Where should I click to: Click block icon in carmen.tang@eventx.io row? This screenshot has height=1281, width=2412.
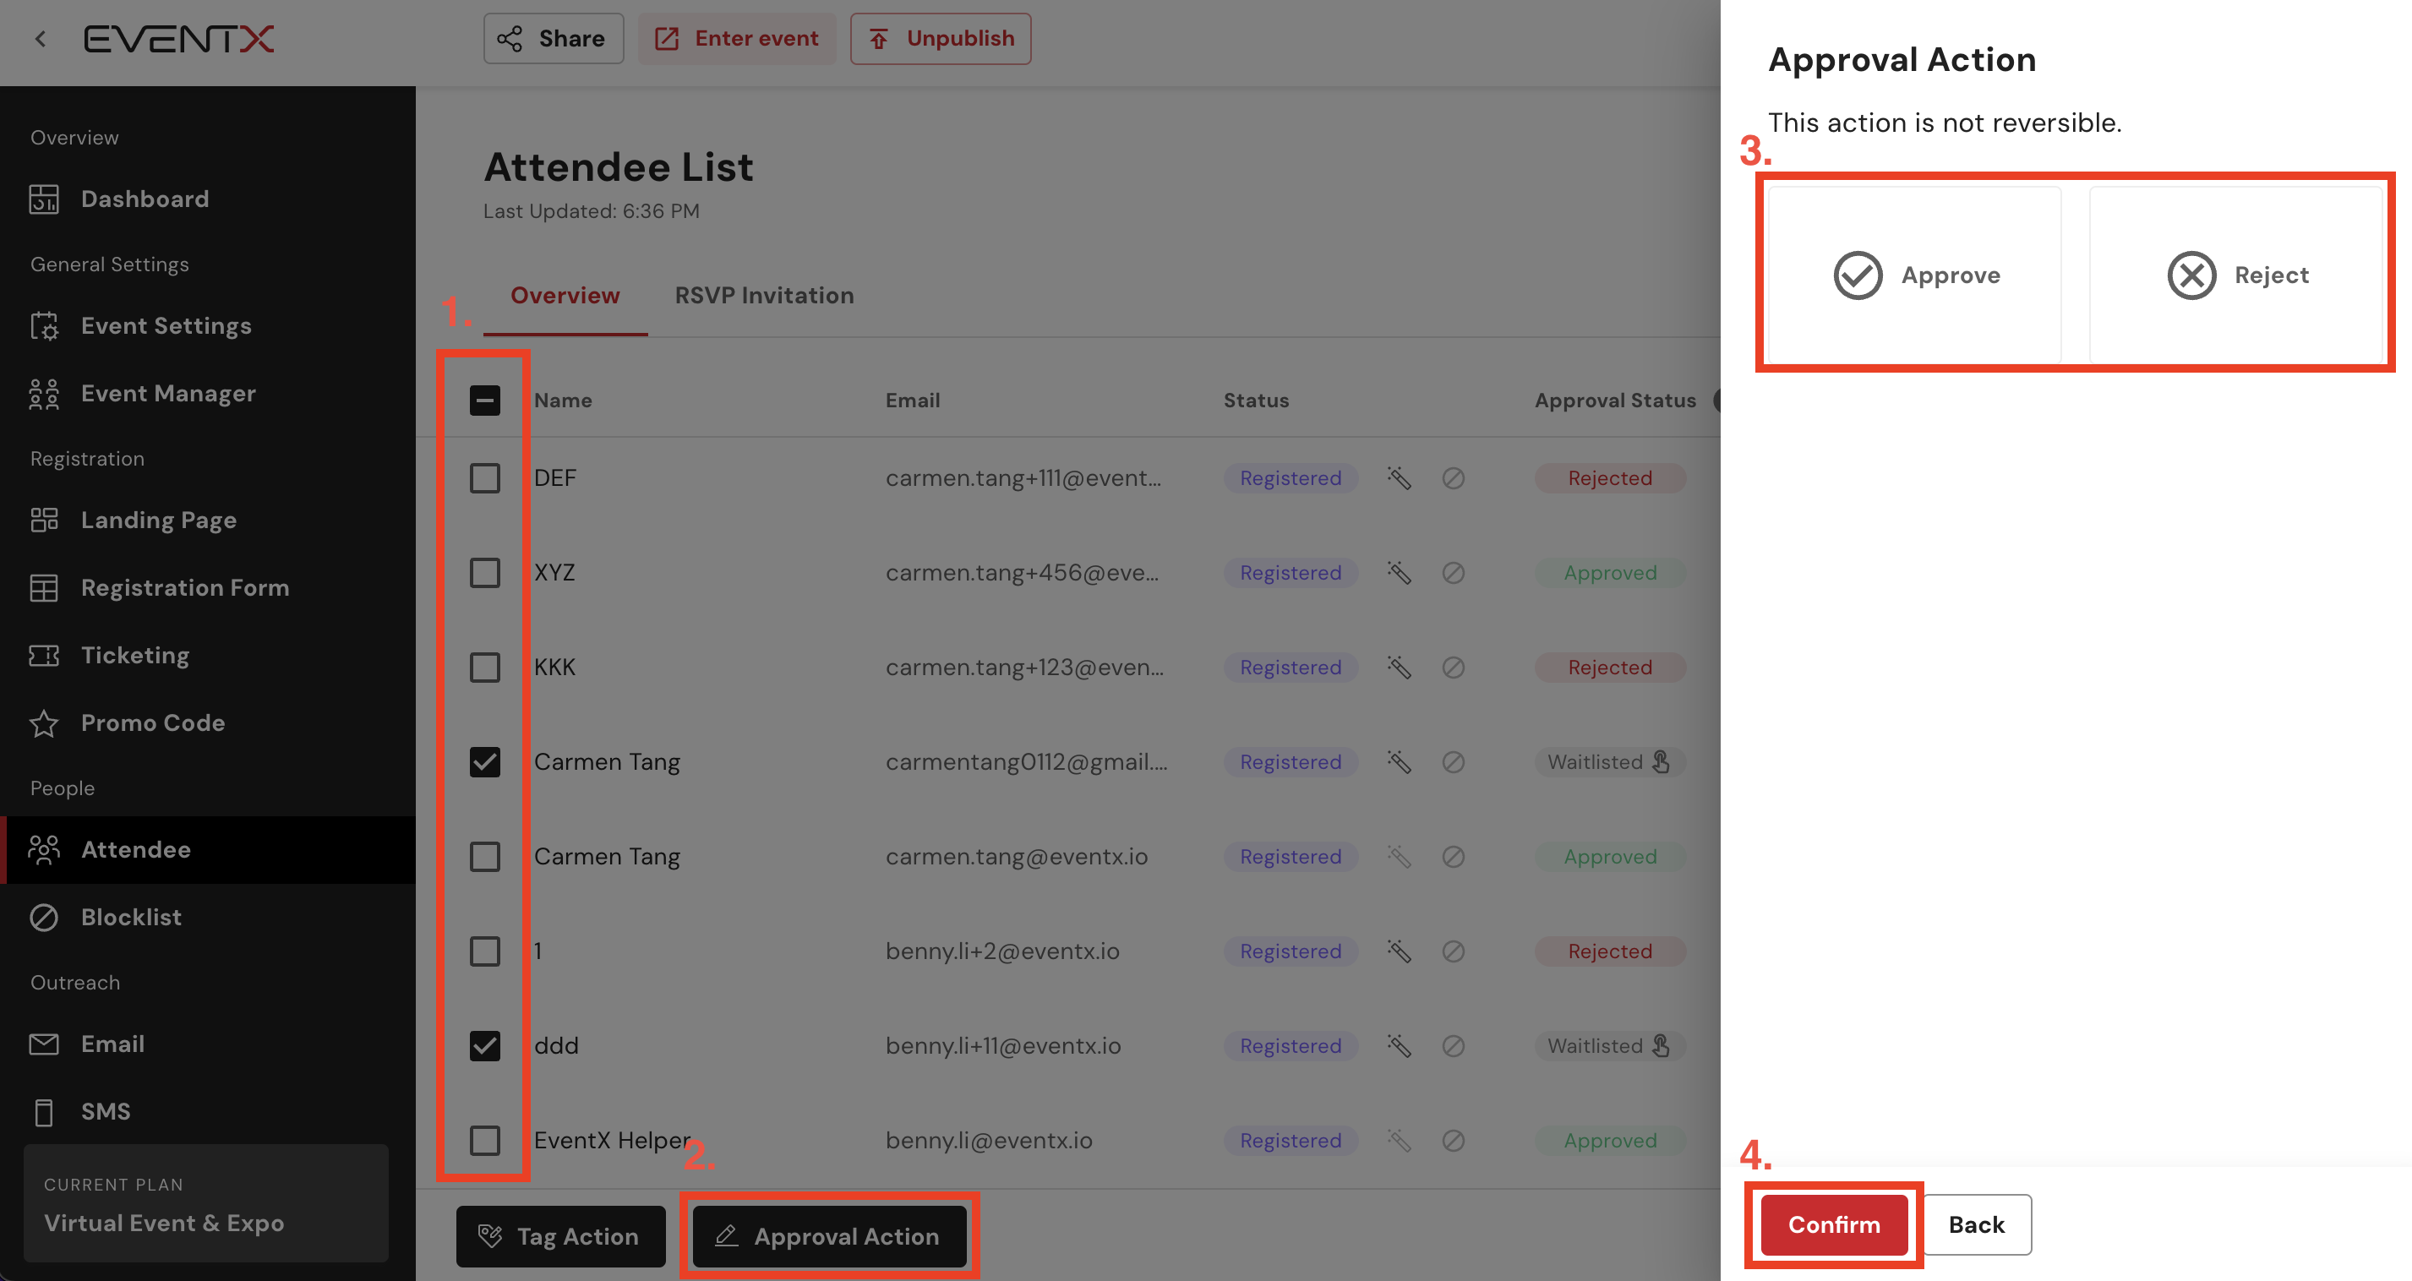coord(1453,856)
